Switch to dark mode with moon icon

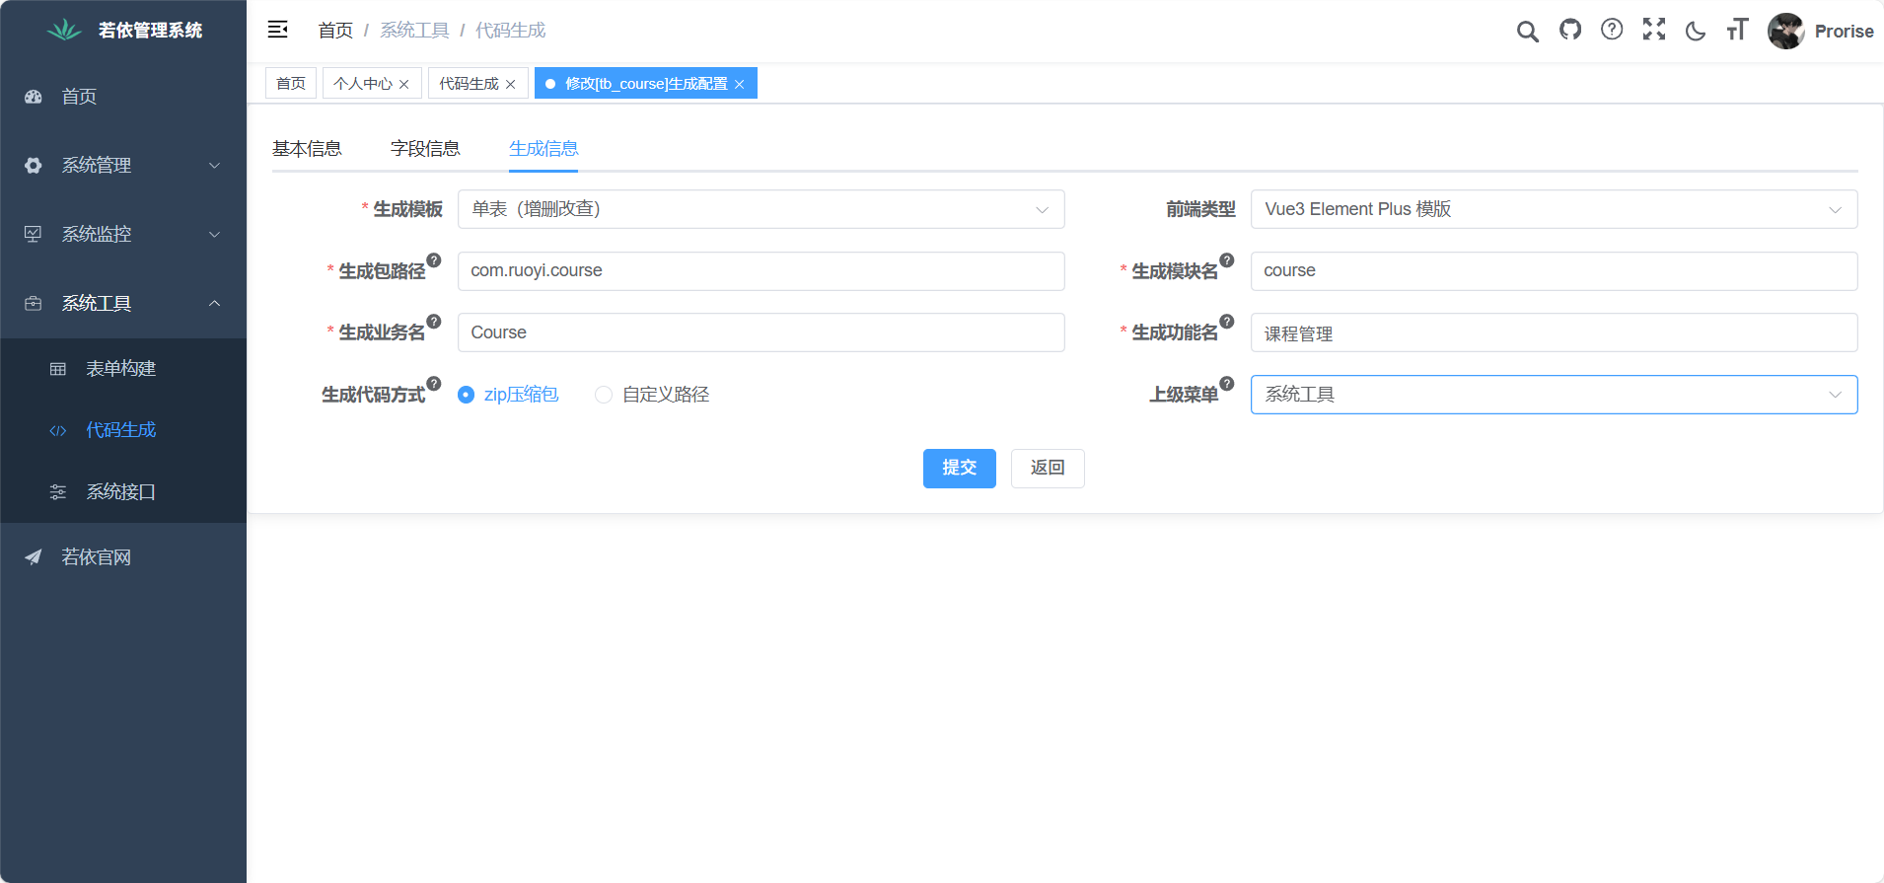[x=1696, y=31]
